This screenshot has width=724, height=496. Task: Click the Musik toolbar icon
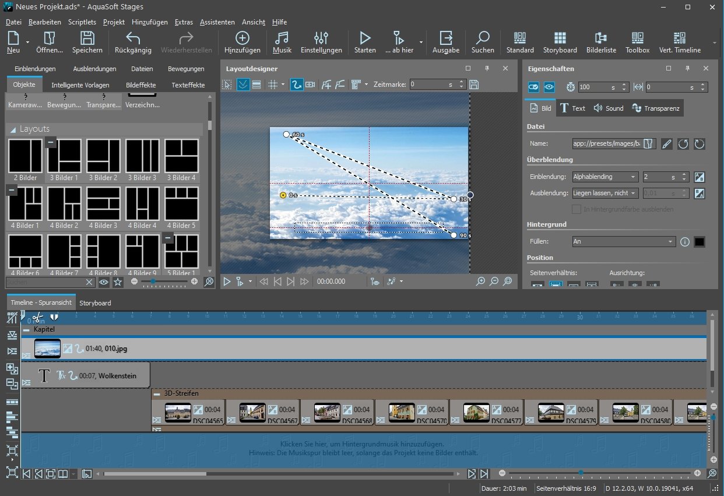[x=282, y=43]
